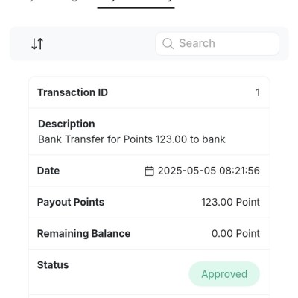
Task: Click the Date row label
Action: tap(48, 171)
